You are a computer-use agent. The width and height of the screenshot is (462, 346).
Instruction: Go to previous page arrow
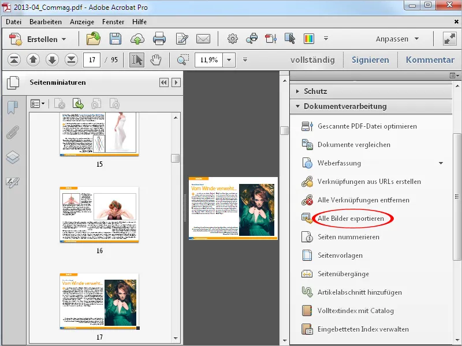coord(33,60)
